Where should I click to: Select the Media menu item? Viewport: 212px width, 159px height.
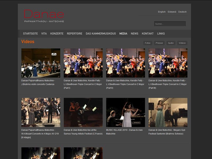tap(123, 34)
